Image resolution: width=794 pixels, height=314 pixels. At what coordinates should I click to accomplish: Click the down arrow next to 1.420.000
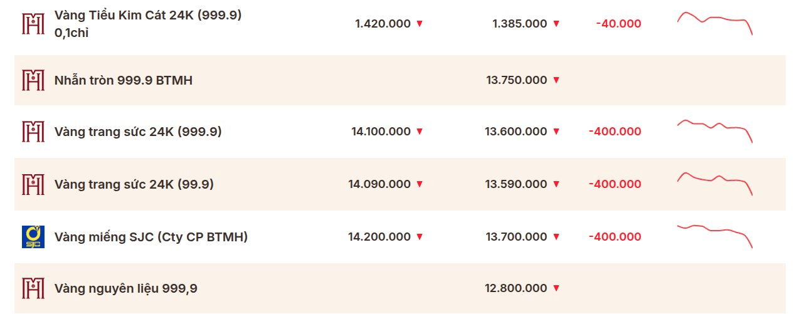pyautogui.click(x=420, y=24)
